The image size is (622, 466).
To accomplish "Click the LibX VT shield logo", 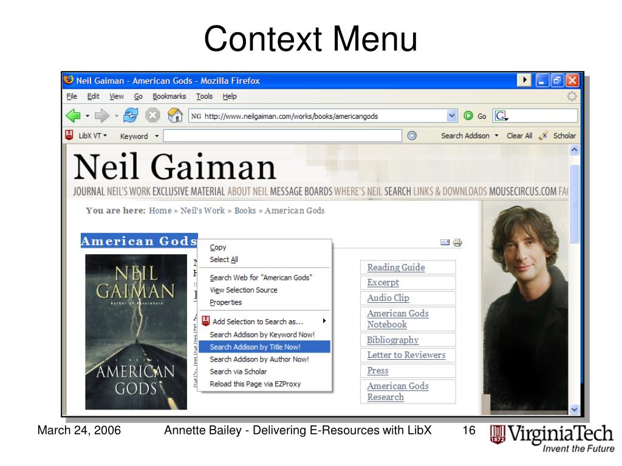I will point(69,135).
